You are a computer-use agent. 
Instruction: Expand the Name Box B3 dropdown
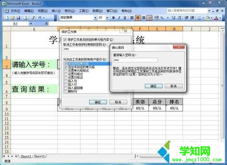pos(31,24)
